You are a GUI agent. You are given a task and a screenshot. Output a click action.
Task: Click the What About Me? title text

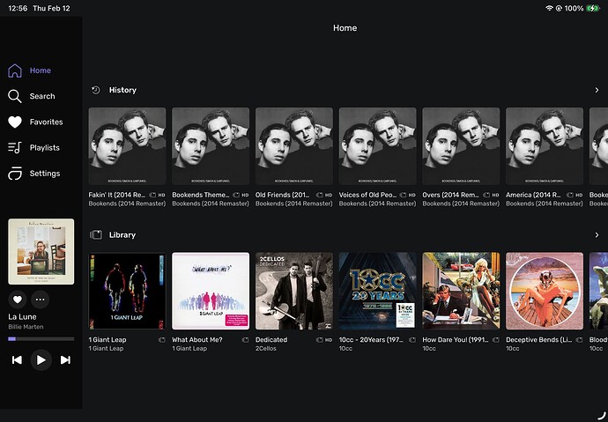point(197,340)
